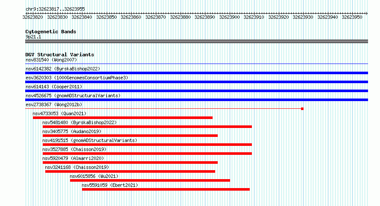380x206 pixels.
Task: Click the red bar under nsv5920479
Action: tap(130, 162)
